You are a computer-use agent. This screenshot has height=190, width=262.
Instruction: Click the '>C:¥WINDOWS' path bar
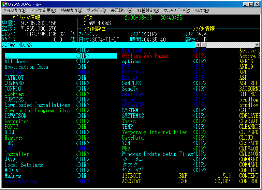pos(99,45)
